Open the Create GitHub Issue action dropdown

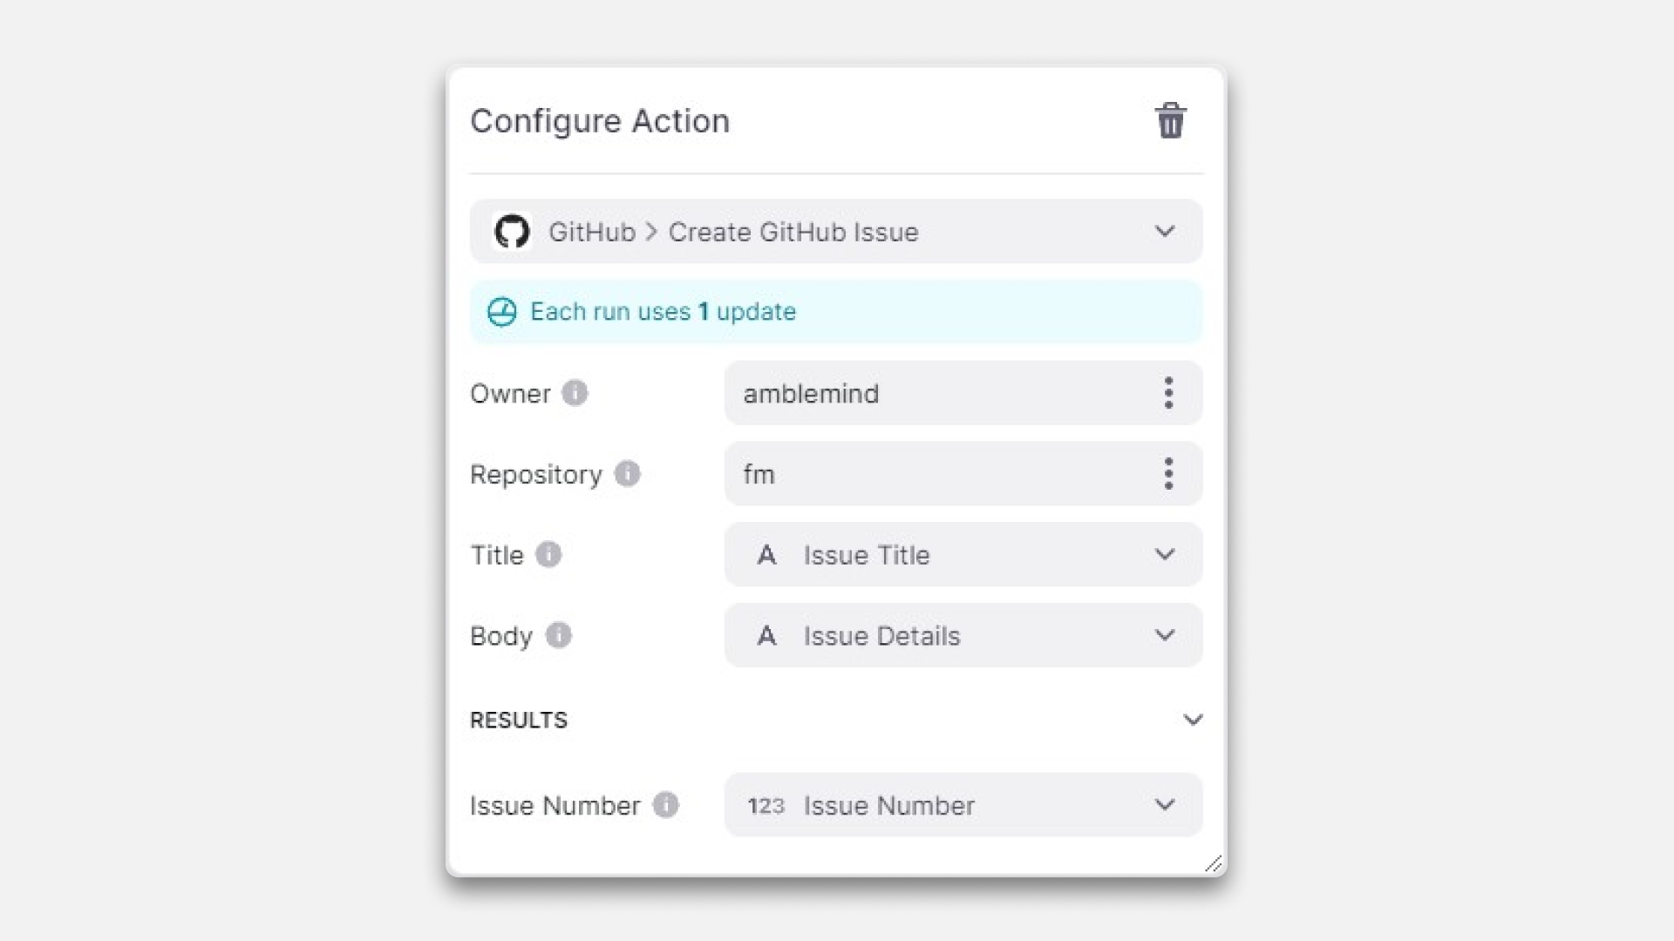1165,232
